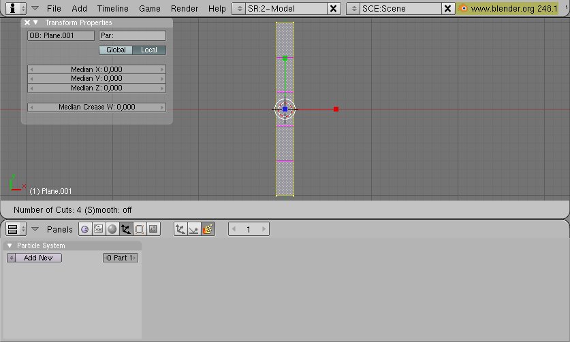
Task: Open the File menu
Action: click(54, 8)
